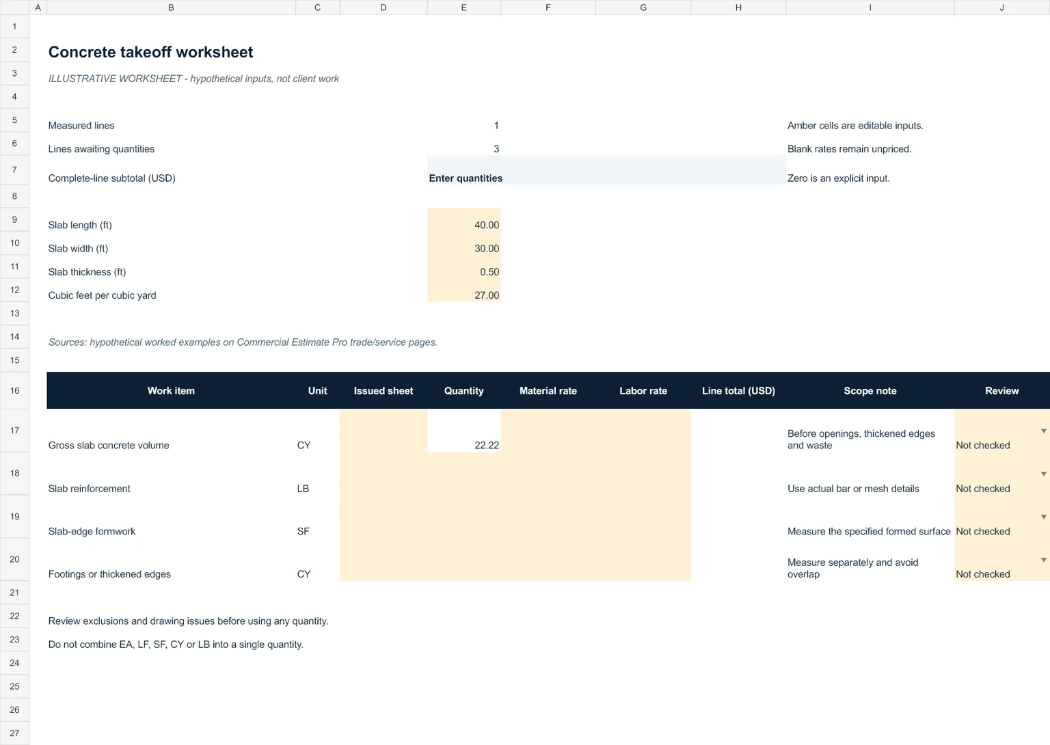Select column I header
This screenshot has width=1050, height=745.
(870, 8)
